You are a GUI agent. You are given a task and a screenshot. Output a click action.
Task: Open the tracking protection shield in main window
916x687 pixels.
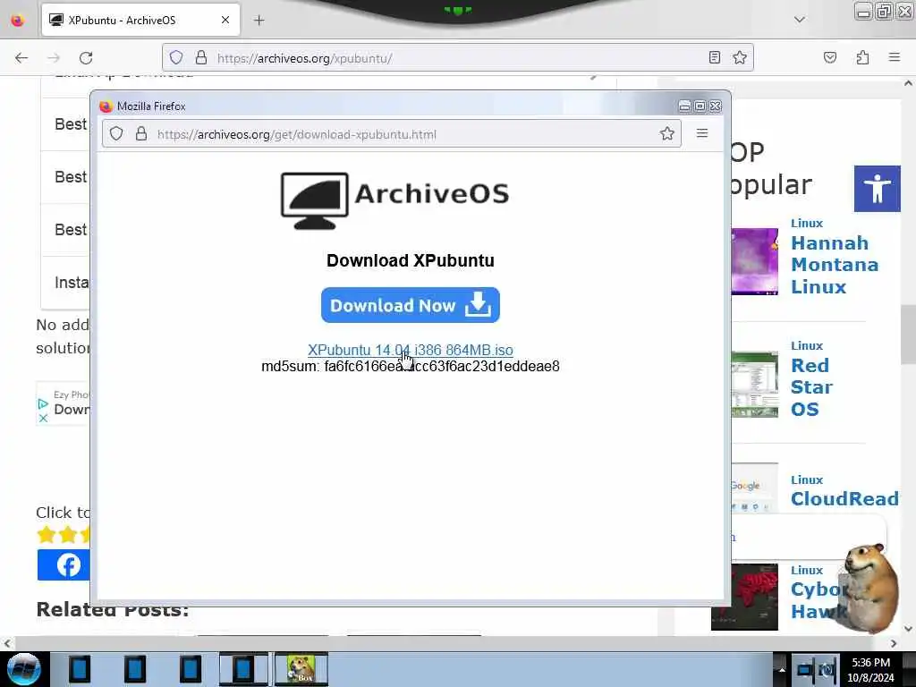point(176,57)
